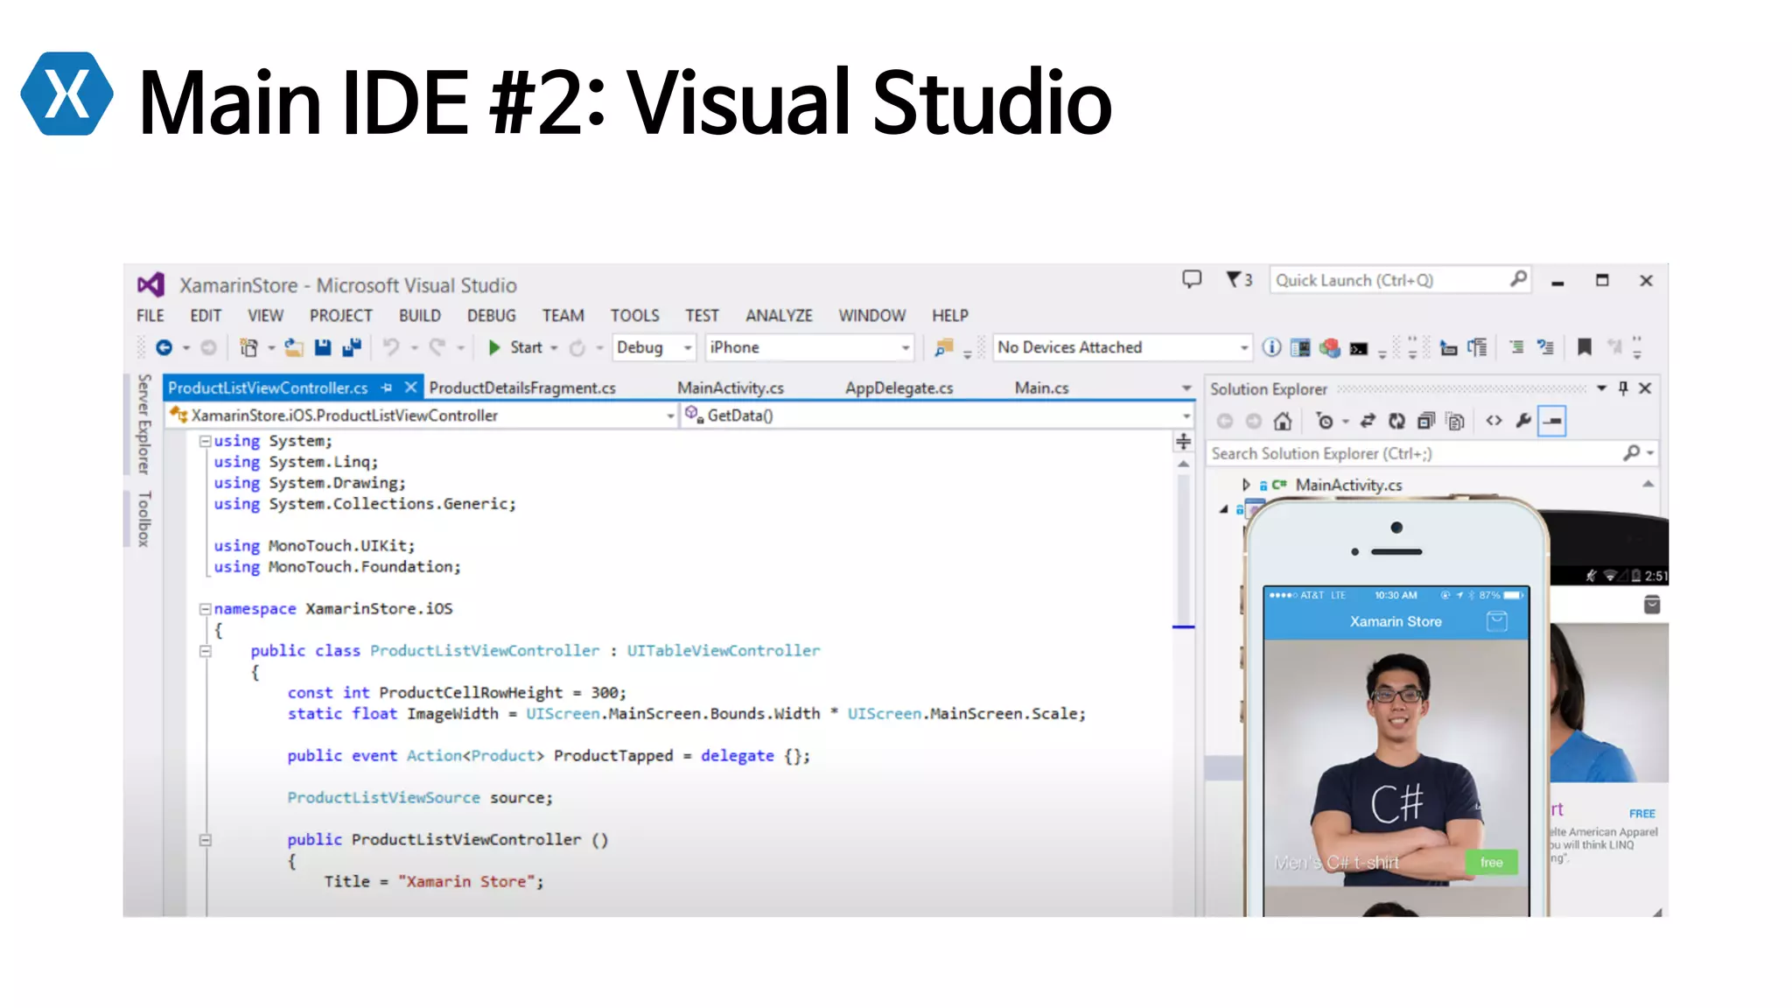Viewport: 1792px width, 1008px height.
Task: Click the Search Solution Explorer field
Action: [x=1431, y=453]
